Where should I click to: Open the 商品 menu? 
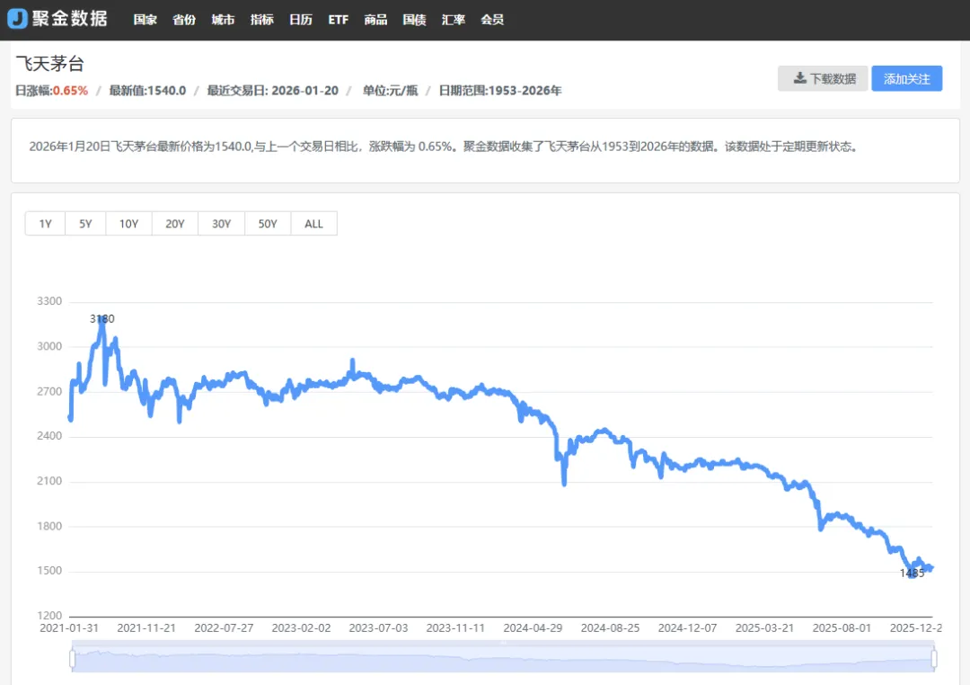coord(375,20)
